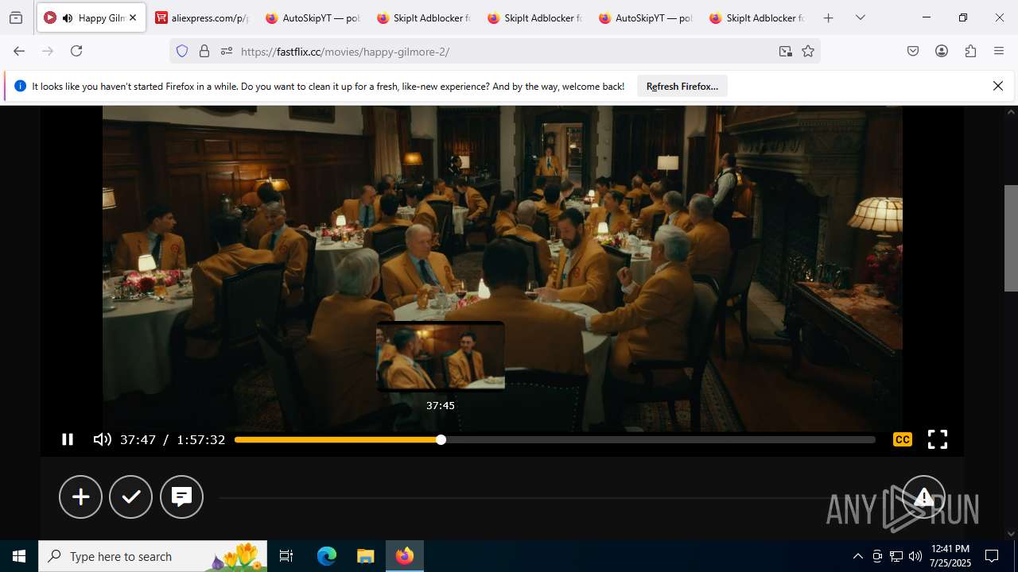The height and width of the screenshot is (572, 1018).
Task: Bookmark this page with star
Action: pyautogui.click(x=808, y=51)
